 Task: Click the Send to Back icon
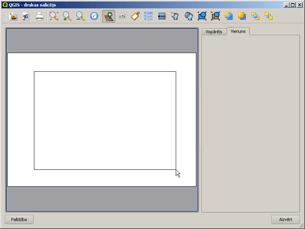tap(269, 16)
